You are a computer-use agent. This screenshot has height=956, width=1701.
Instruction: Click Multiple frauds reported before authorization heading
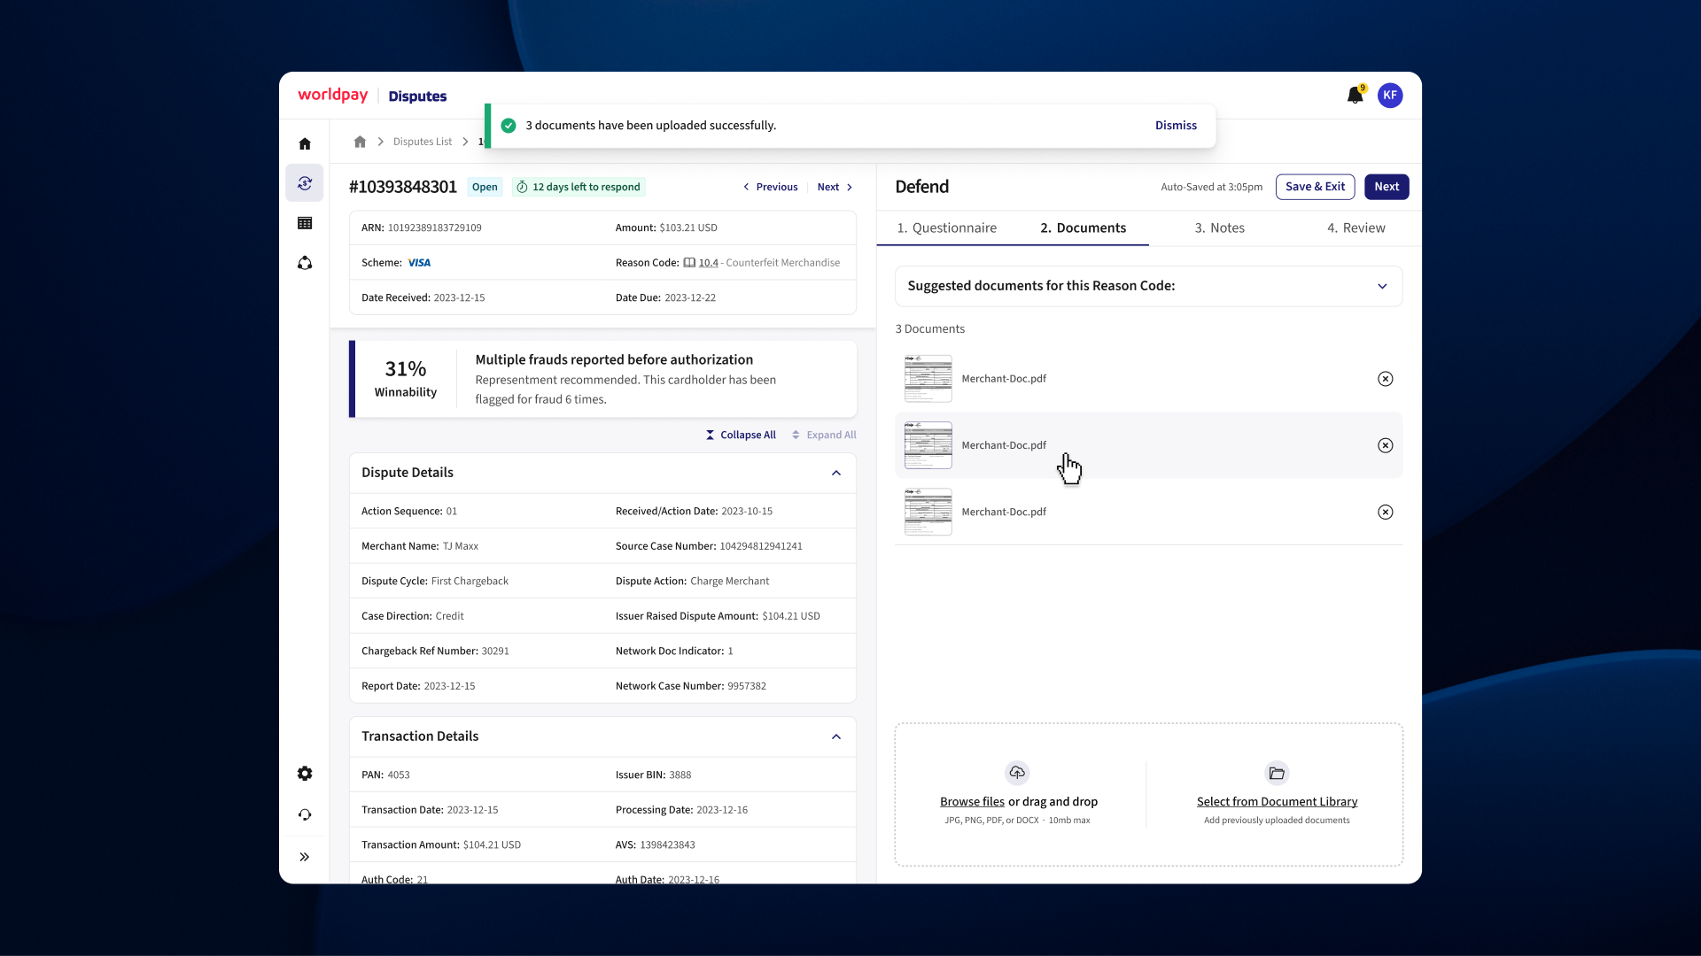coord(614,359)
